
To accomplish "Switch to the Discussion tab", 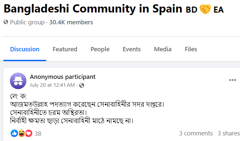I will 25,49.
